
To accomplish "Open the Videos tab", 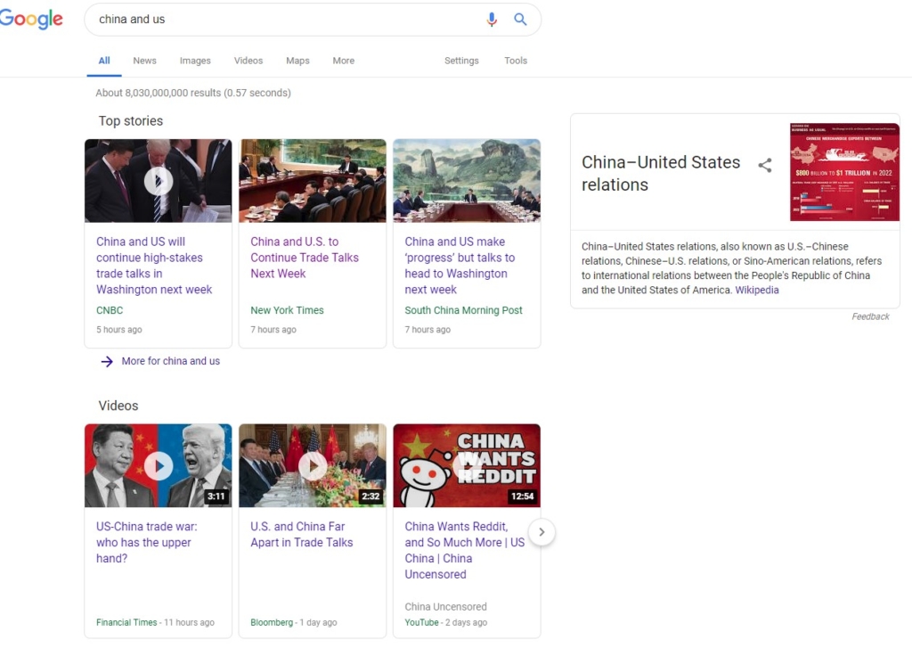I will [248, 61].
